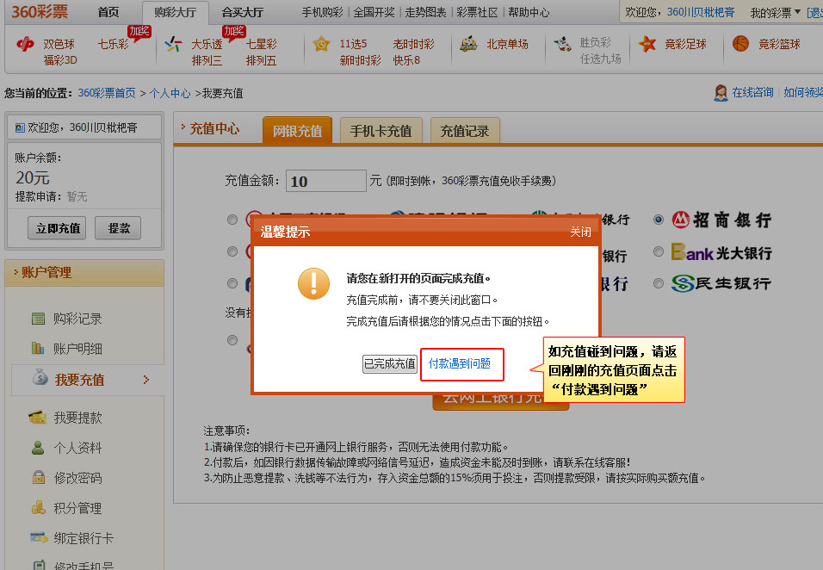The width and height of the screenshot is (823, 570).
Task: Click the 任选九场 lottery link
Action: pyautogui.click(x=600, y=59)
